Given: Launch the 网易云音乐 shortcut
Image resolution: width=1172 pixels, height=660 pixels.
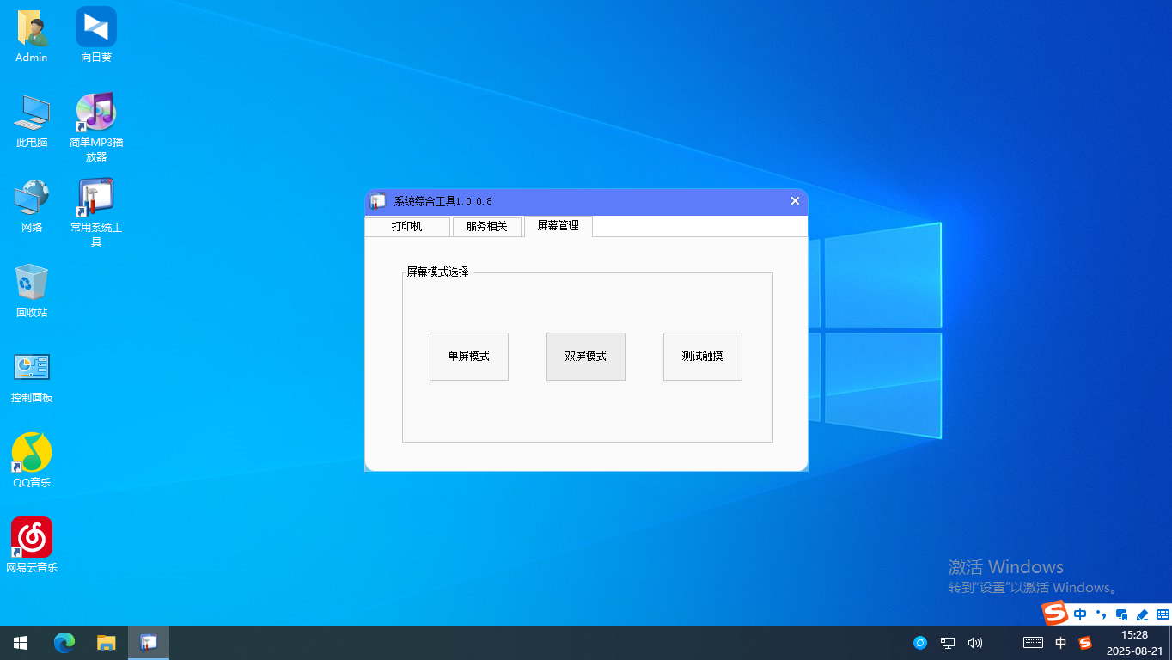Looking at the screenshot, I should click(x=32, y=546).
